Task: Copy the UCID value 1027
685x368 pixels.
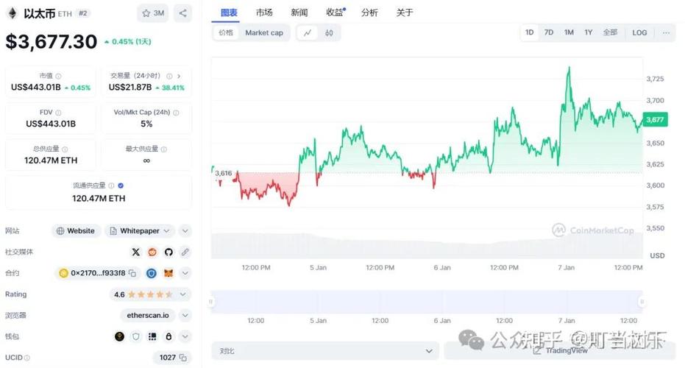Action: pos(182,358)
